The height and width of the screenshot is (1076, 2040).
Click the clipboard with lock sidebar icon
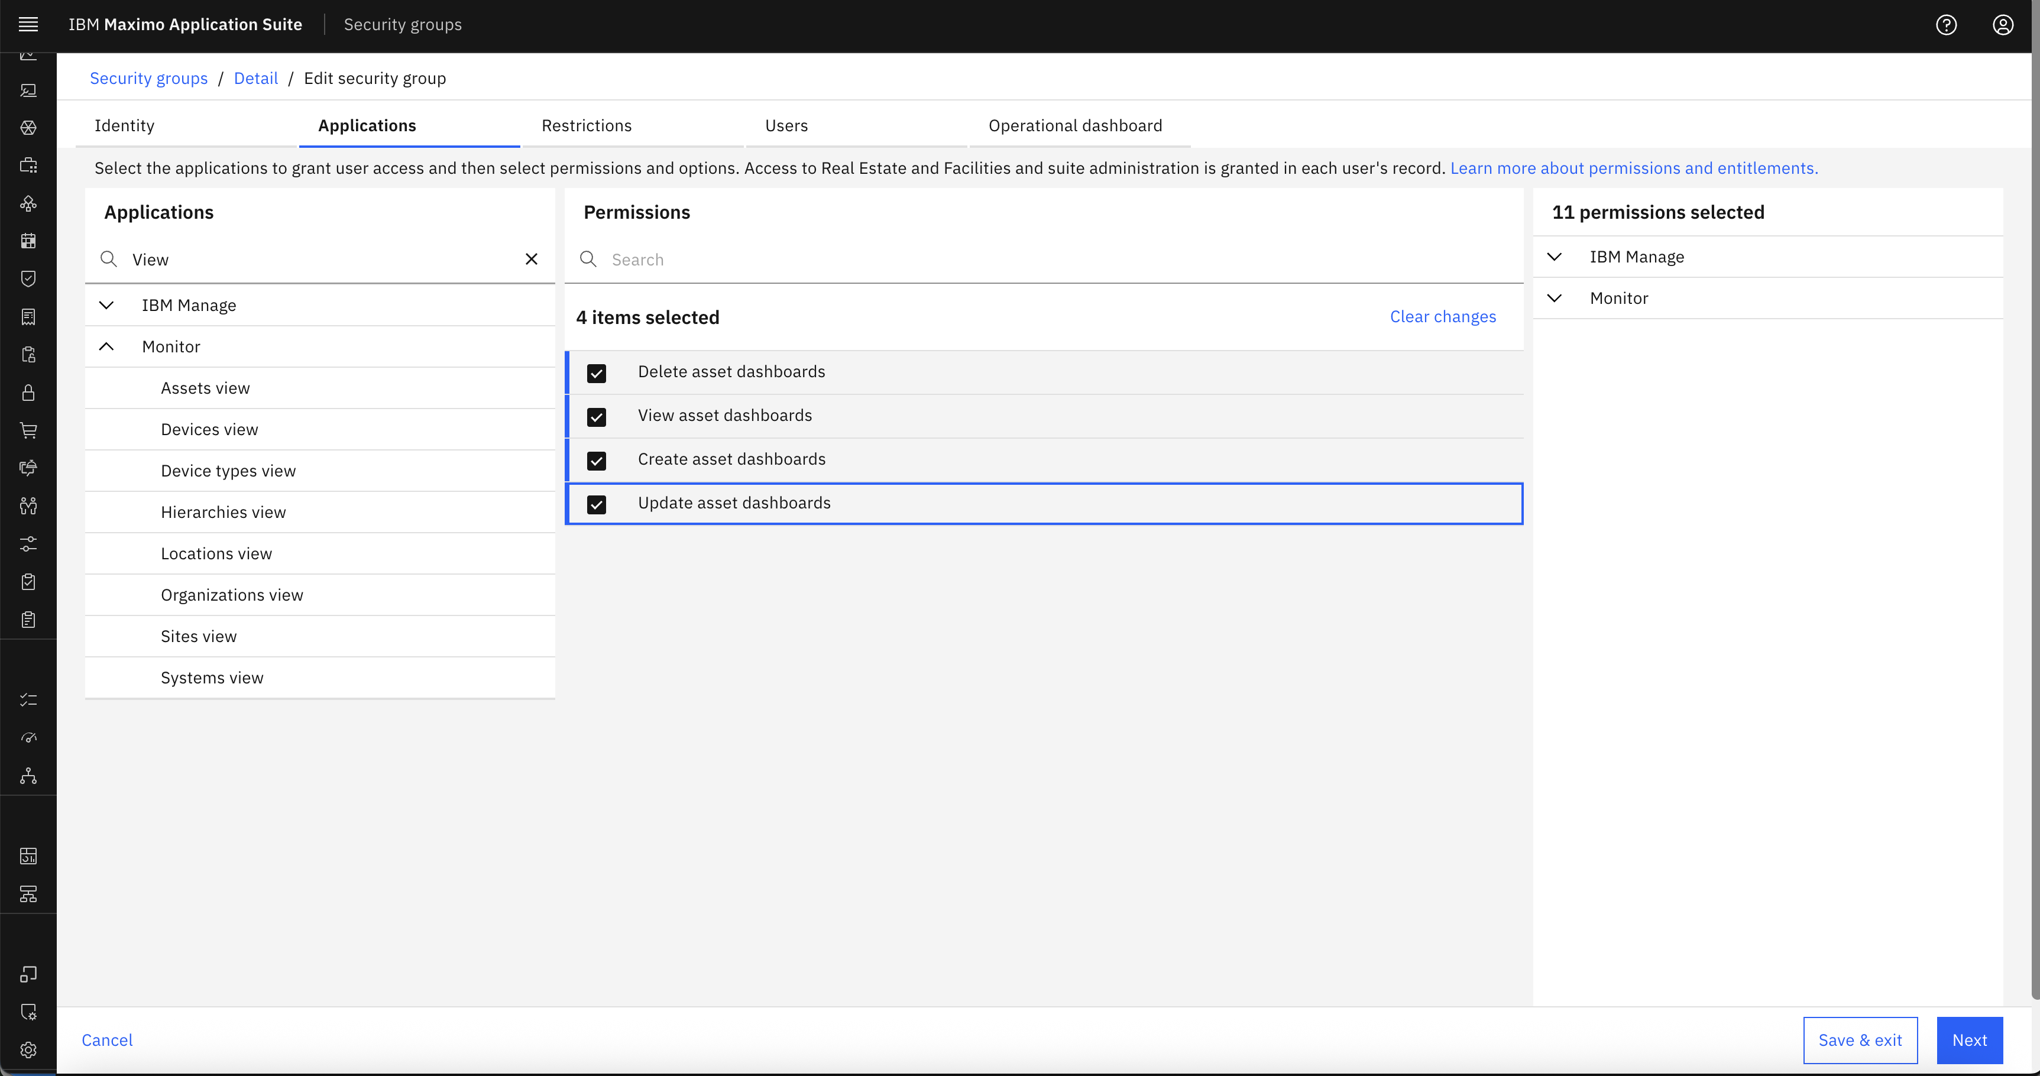tap(28, 355)
